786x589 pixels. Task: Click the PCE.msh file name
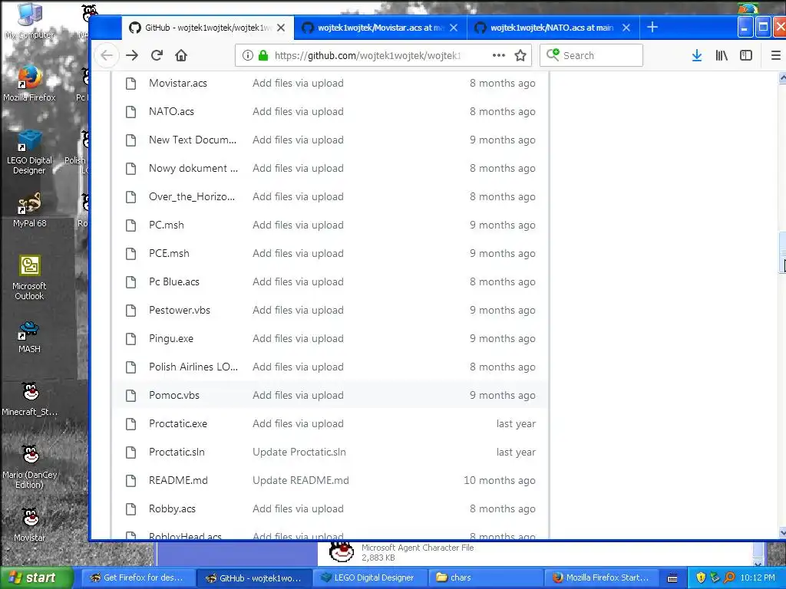[x=169, y=253]
